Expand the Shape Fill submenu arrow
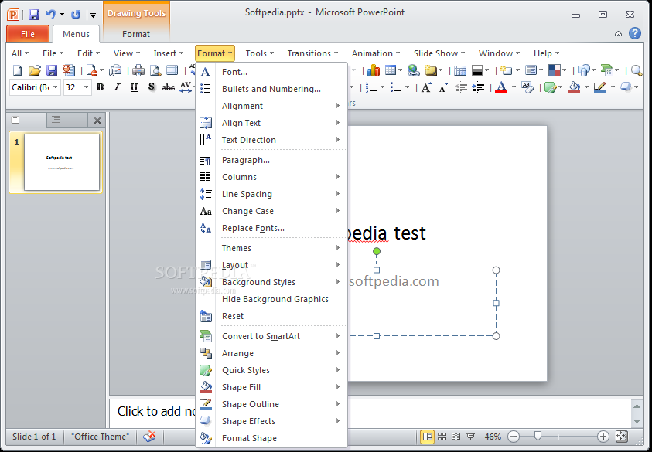This screenshot has width=652, height=452. tap(338, 387)
